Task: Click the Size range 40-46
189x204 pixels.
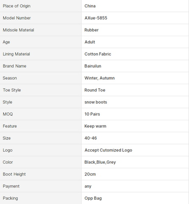Action: [90, 138]
